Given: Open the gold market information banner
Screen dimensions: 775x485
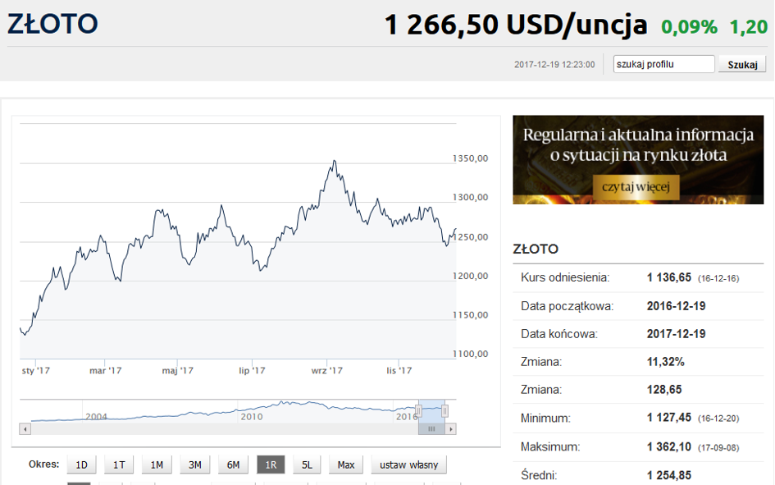Looking at the screenshot, I should (638, 160).
